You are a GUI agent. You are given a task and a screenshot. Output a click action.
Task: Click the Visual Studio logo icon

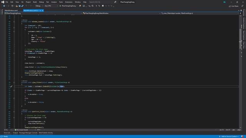coord(3,2)
